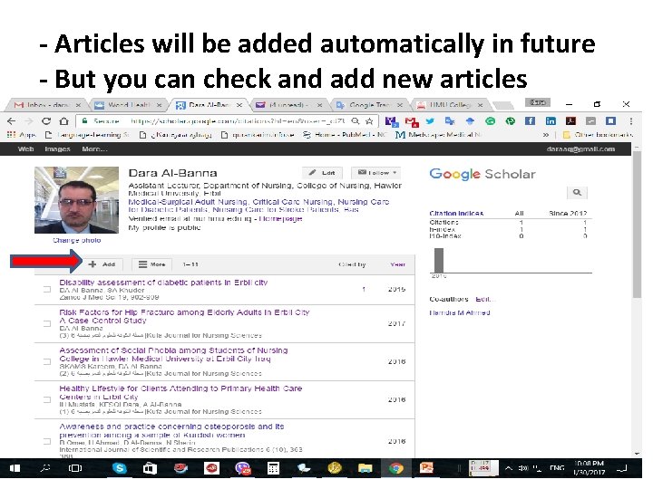Open the Calculator taskbar icon
This screenshot has width=653, height=489.
[x=273, y=468]
